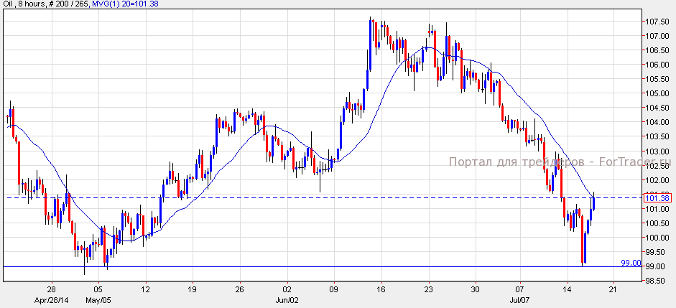Viewport: 676px width, 308px height.
Task: Click the 107.50 price axis label
Action: coord(657,21)
